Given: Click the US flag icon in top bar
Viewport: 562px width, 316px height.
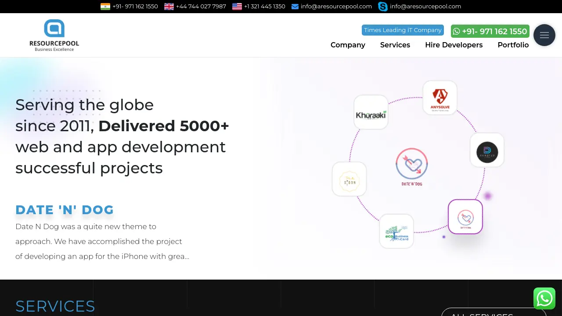Looking at the screenshot, I should 237,7.
